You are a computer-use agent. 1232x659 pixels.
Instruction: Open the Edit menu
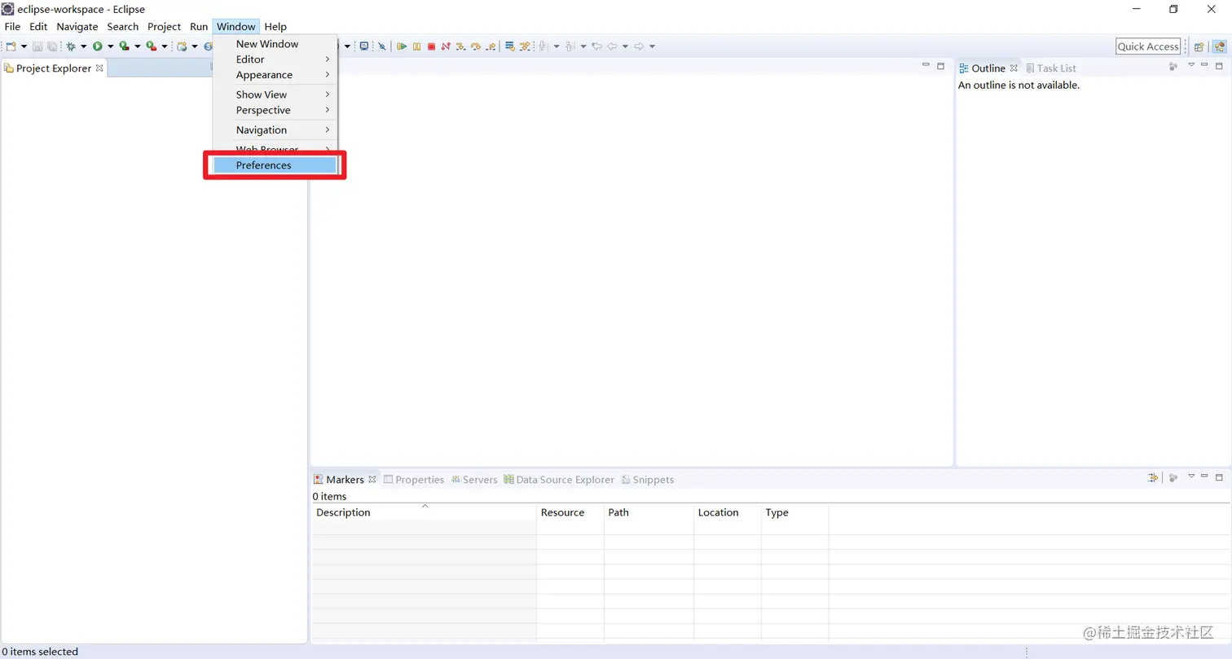click(x=38, y=26)
